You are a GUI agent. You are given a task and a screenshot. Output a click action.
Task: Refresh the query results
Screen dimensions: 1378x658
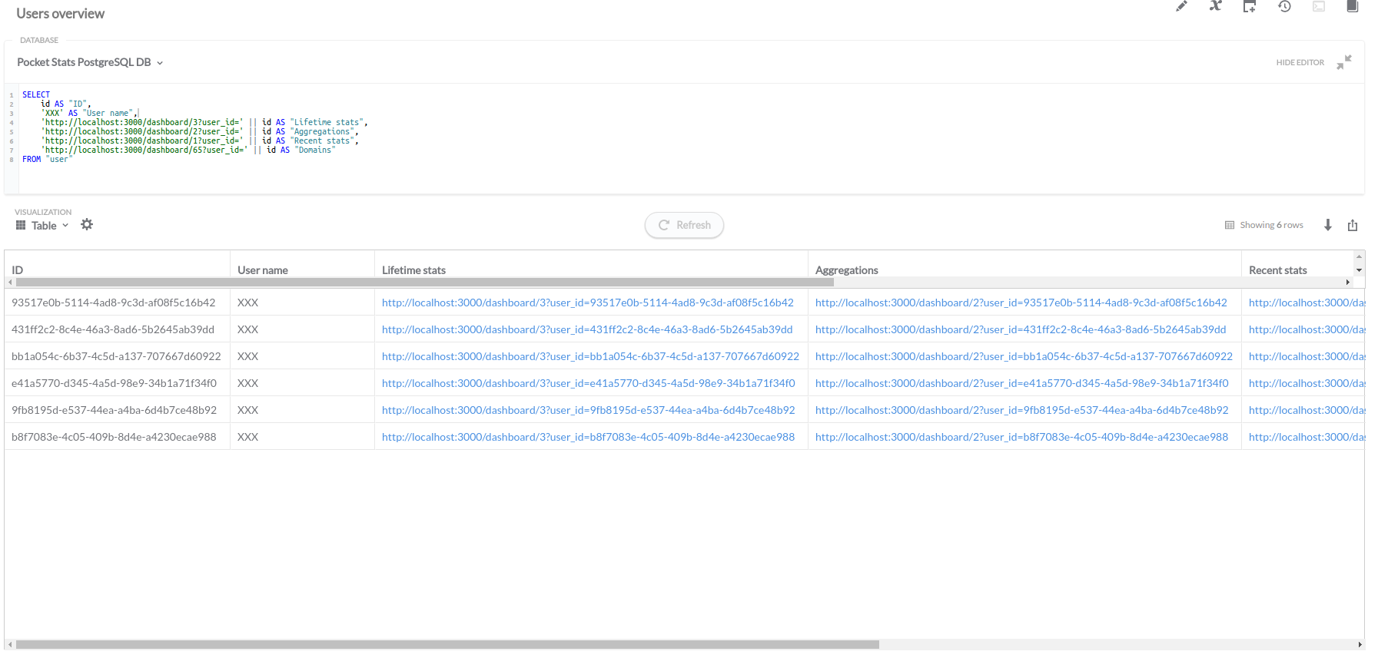tap(684, 225)
